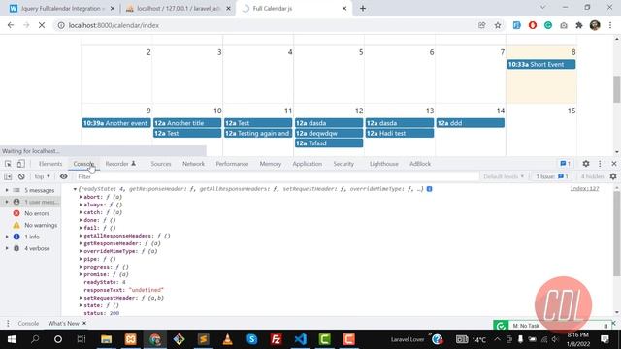Open the 'Short Event' calendar entry
This screenshot has height=349, width=621.
pos(541,65)
